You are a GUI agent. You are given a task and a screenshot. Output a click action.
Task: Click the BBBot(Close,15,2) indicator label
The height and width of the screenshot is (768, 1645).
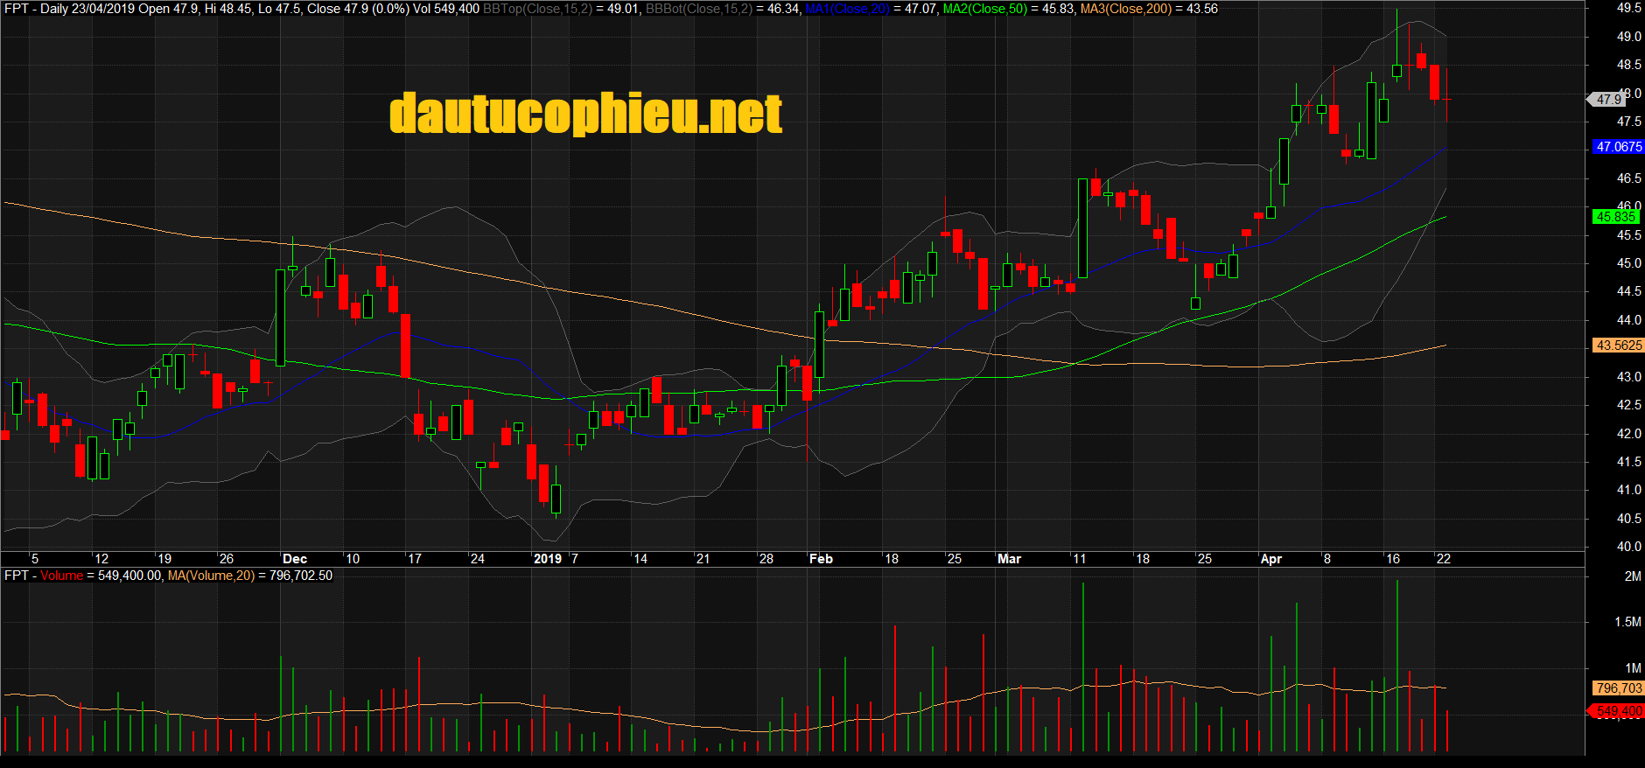coord(699,9)
